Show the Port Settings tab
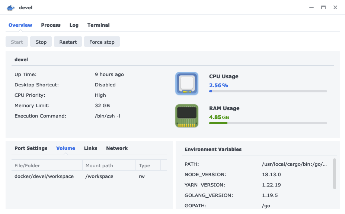The image size is (345, 214). click(31, 148)
